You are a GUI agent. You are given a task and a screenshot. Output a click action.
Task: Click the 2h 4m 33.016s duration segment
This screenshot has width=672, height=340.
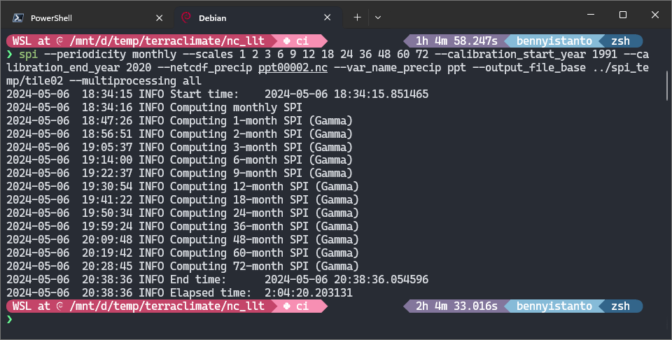pos(456,306)
